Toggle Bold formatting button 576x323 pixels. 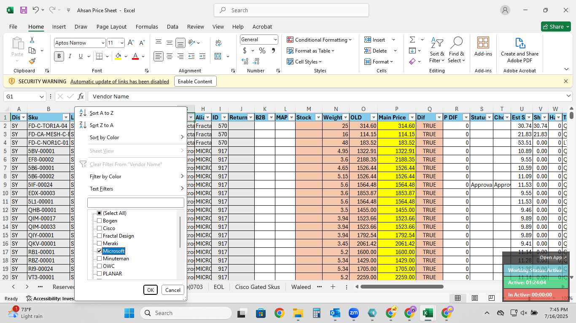59,56
